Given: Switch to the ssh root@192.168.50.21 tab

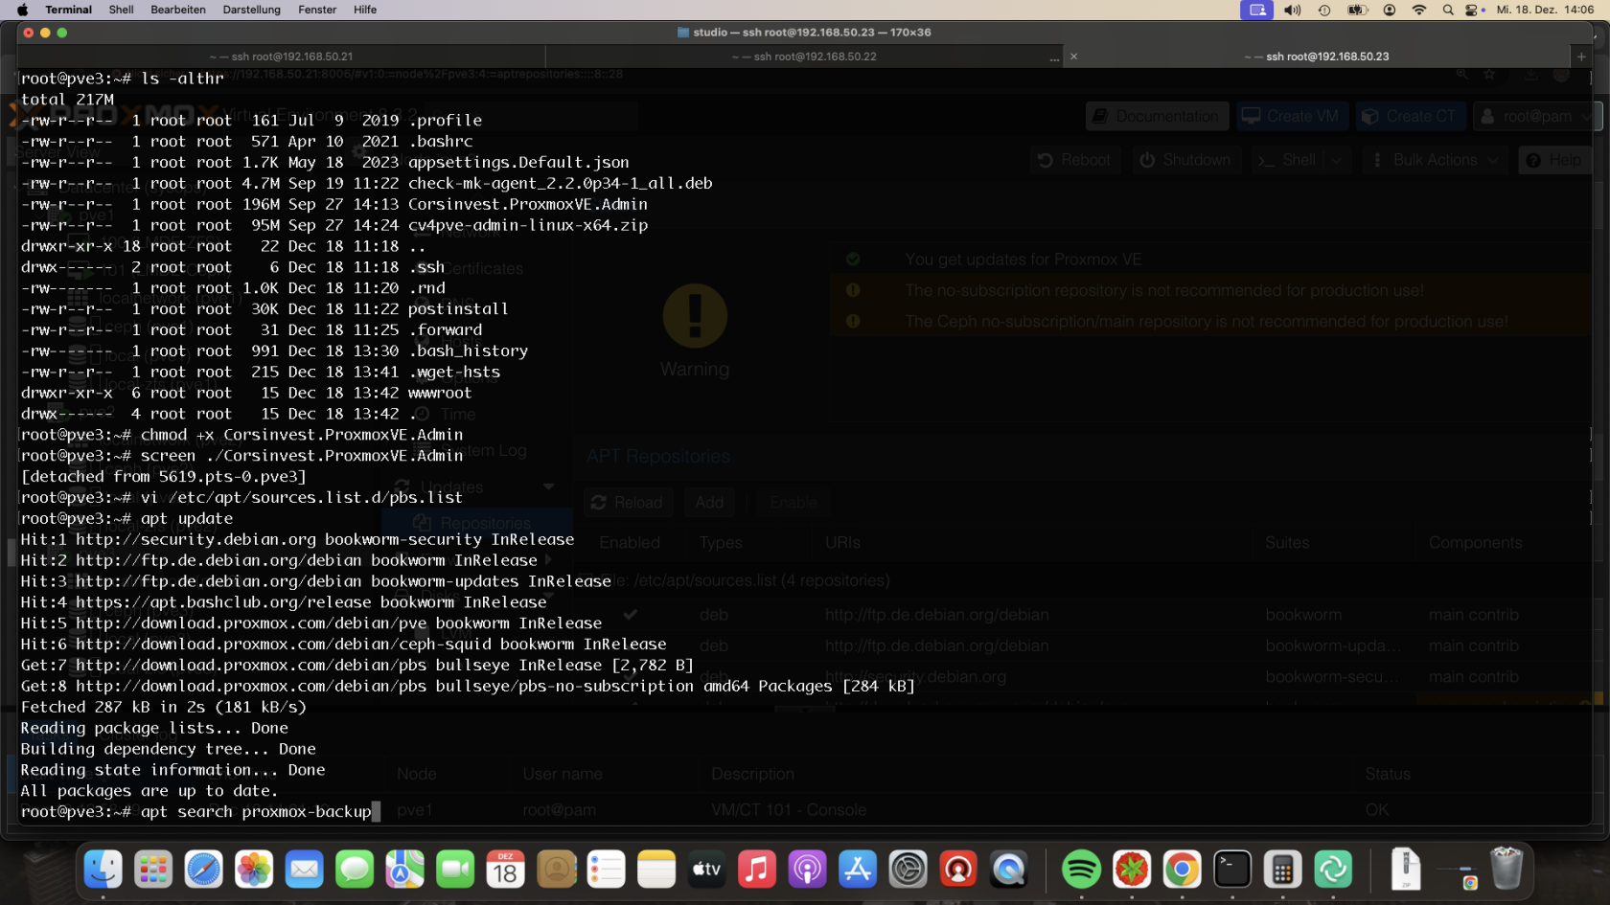Looking at the screenshot, I should click(x=281, y=57).
